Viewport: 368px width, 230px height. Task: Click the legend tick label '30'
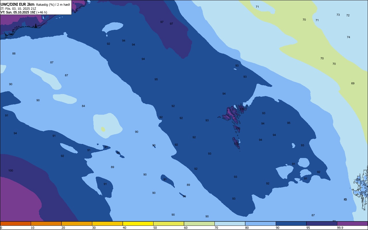[94, 228]
